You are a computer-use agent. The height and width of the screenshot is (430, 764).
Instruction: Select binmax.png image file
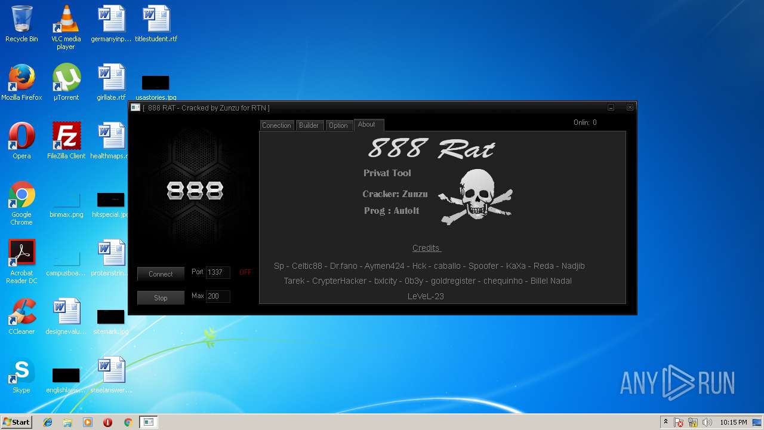66,205
